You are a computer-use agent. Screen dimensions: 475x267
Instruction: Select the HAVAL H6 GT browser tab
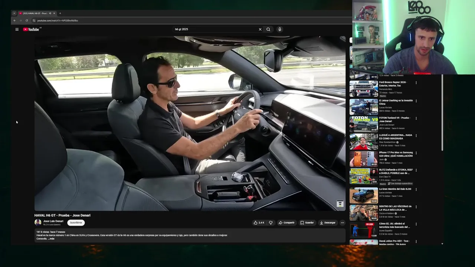(37, 13)
